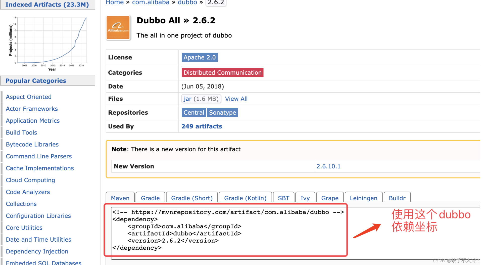Switch to the Buildr tab
Viewport: 483px width, 265px height.
point(397,198)
